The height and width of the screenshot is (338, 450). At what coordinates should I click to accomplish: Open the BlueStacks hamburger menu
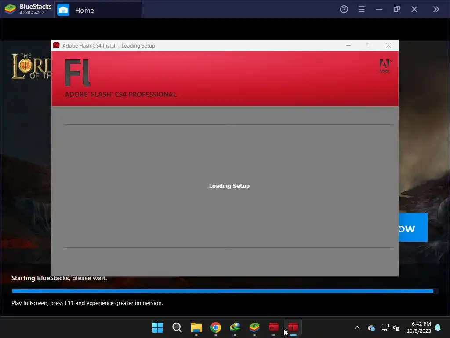(x=361, y=9)
